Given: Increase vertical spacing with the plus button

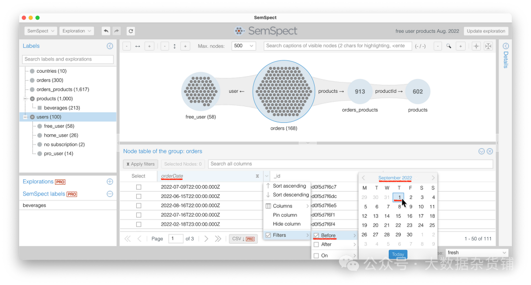Looking at the screenshot, I should (x=185, y=46).
